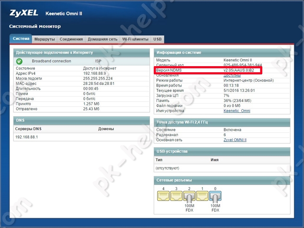Click the Системный монитор page title
Viewport: 304px width, 228px height.
click(x=35, y=26)
